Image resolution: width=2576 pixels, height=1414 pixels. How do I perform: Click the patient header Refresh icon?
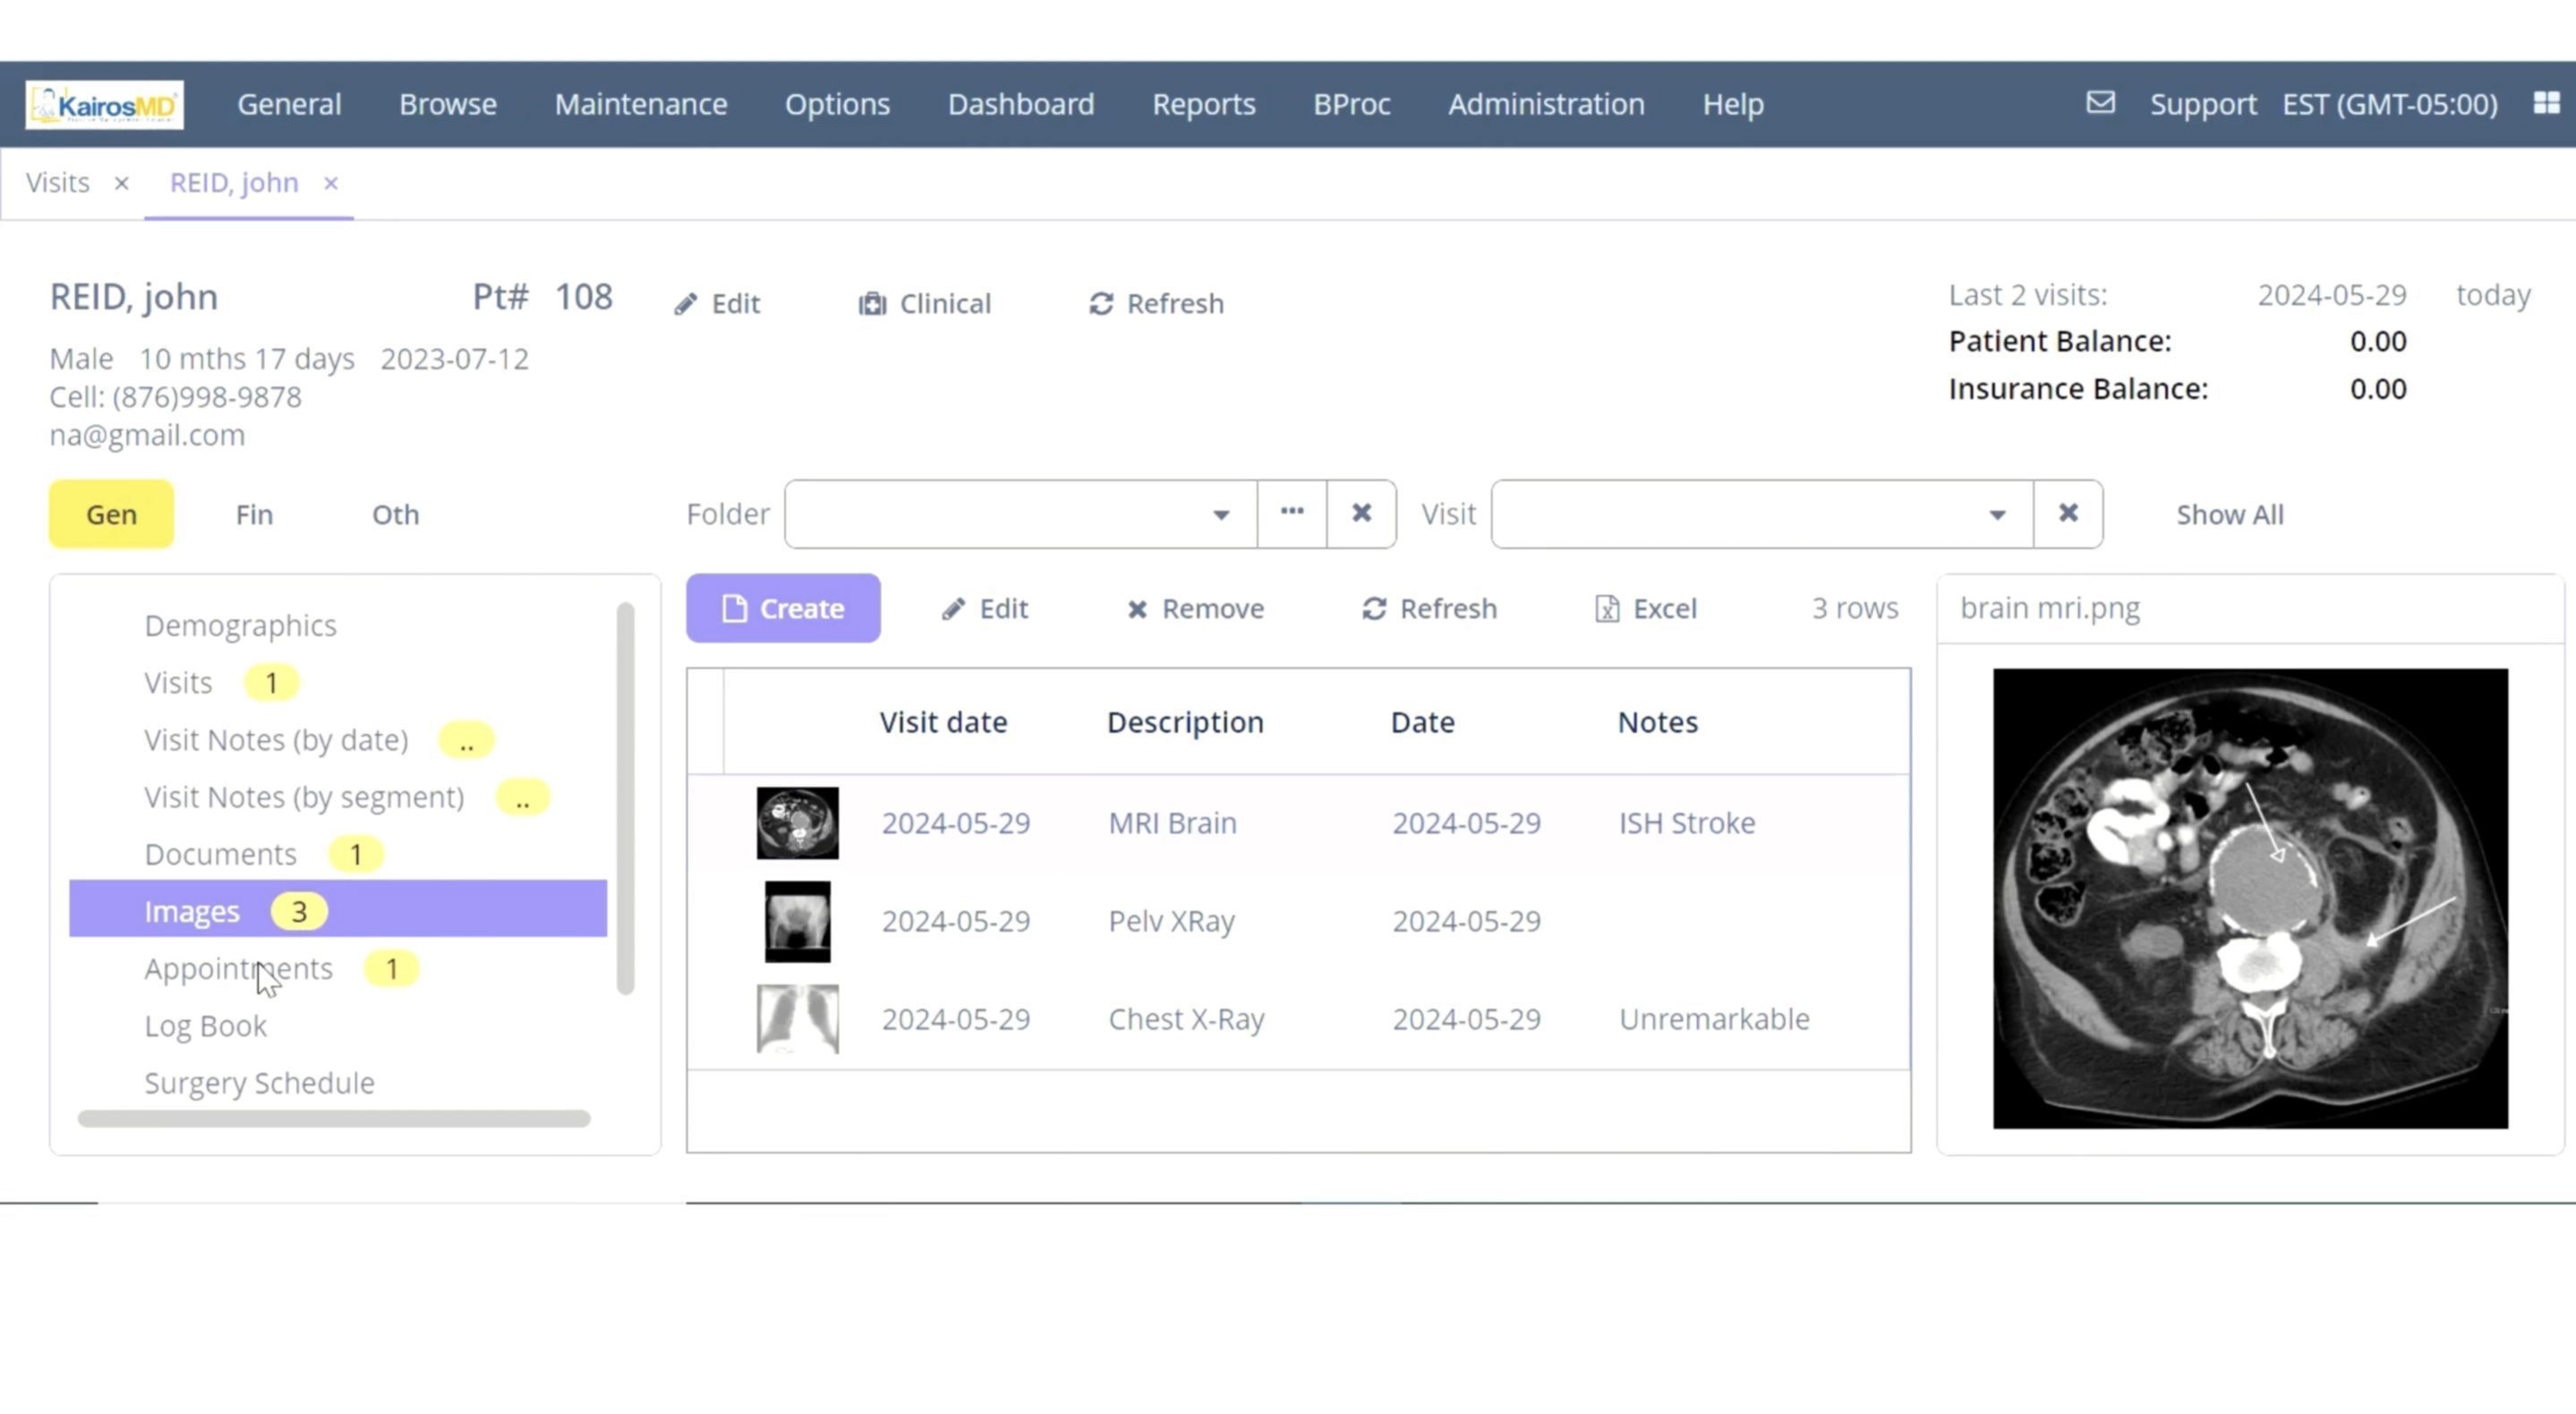click(1101, 303)
